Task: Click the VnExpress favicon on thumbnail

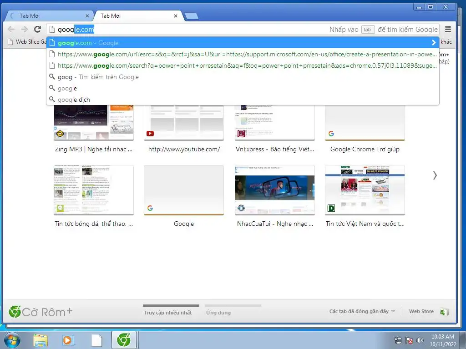Action: point(241,134)
